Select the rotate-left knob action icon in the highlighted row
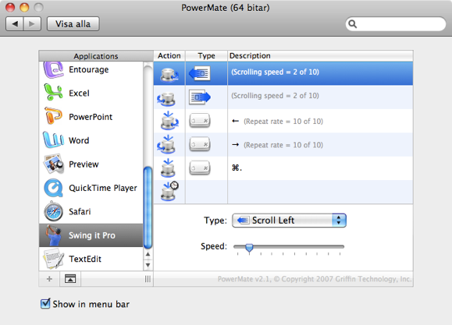The height and width of the screenshot is (325, 452). coord(169,74)
